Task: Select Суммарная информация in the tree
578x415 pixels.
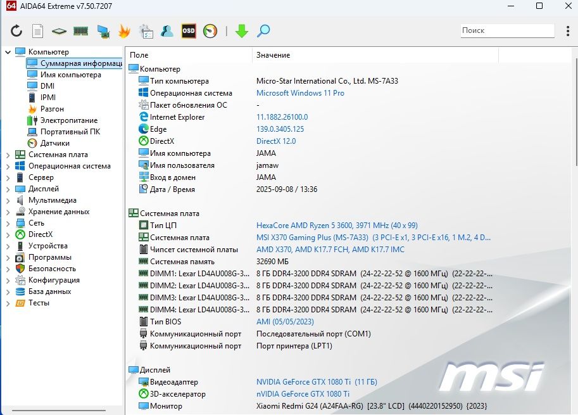Action: tap(75, 63)
